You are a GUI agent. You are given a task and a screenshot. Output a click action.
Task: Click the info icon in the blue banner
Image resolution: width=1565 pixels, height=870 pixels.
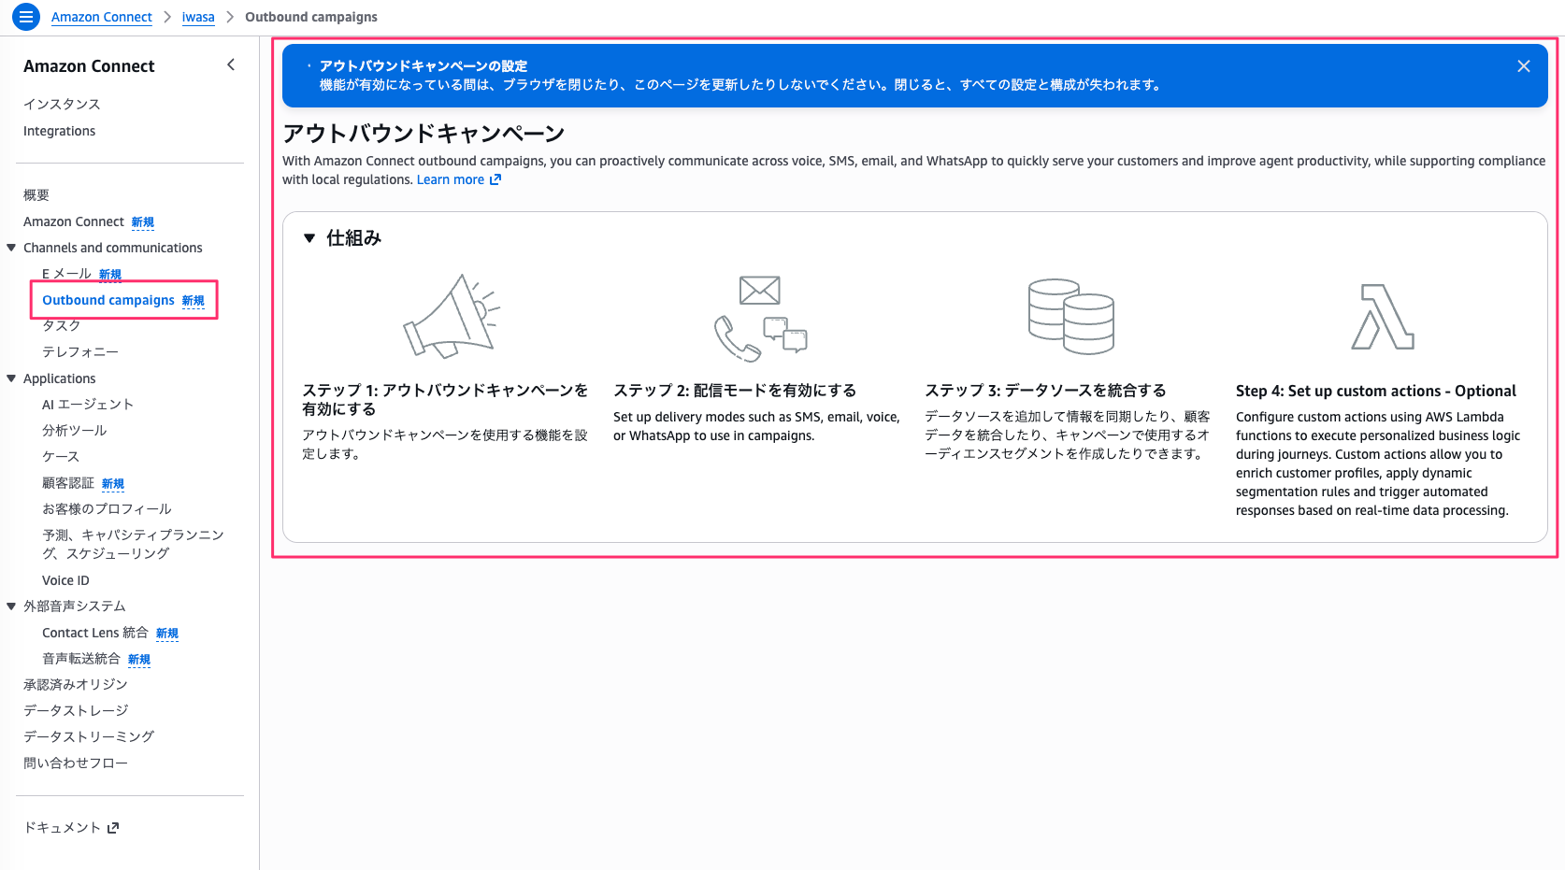(x=309, y=66)
